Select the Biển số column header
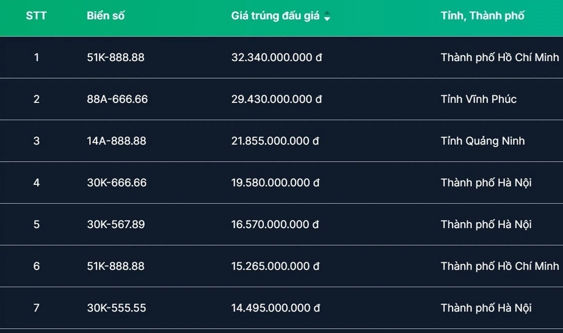Image resolution: width=563 pixels, height=333 pixels. 106,16
